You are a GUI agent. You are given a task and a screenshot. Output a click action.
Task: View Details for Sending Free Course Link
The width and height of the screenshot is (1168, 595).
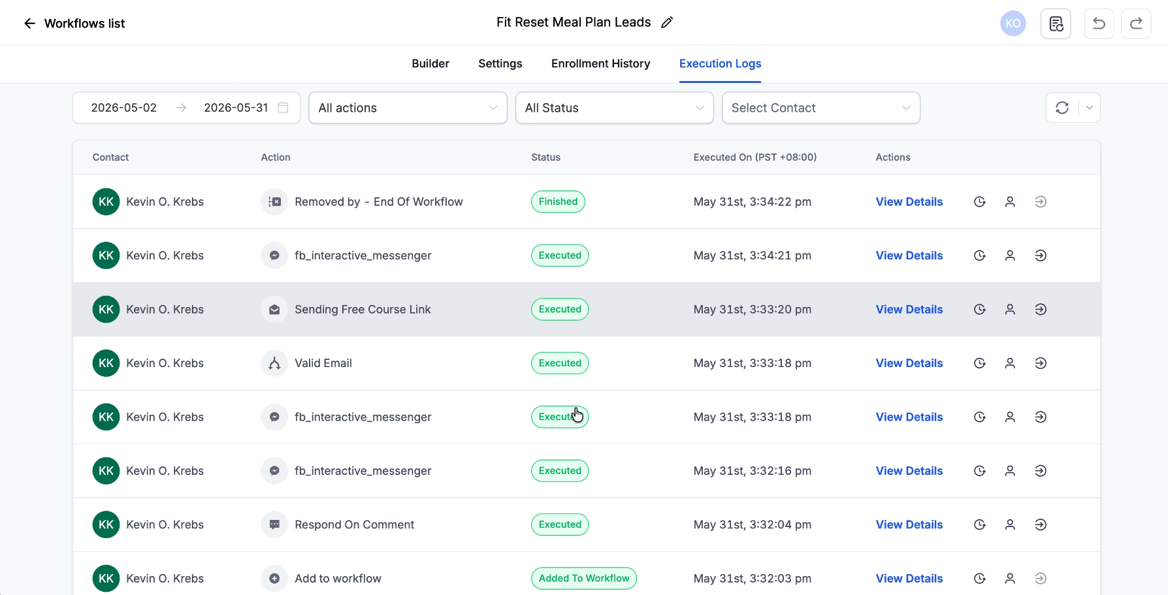click(x=909, y=310)
